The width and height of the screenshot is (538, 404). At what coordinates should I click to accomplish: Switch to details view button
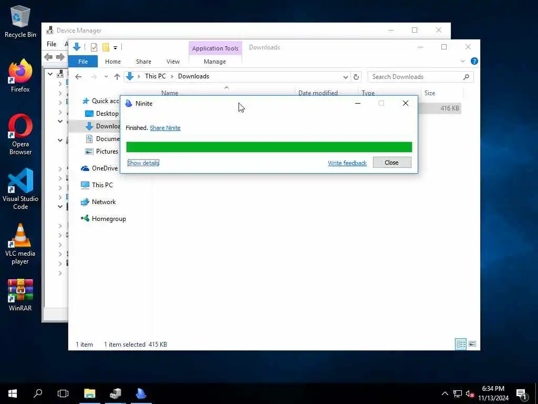click(x=460, y=344)
